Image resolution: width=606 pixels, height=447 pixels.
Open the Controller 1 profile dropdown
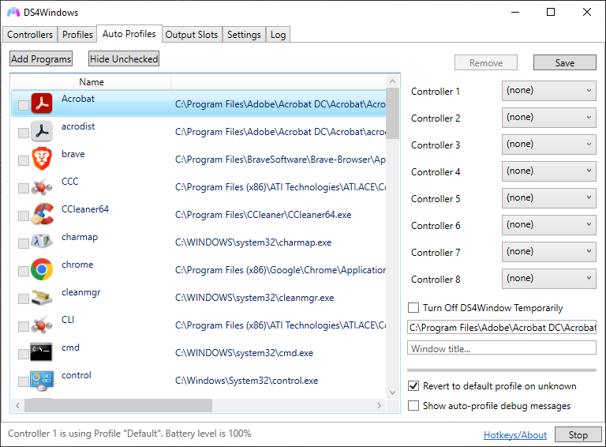pos(548,91)
